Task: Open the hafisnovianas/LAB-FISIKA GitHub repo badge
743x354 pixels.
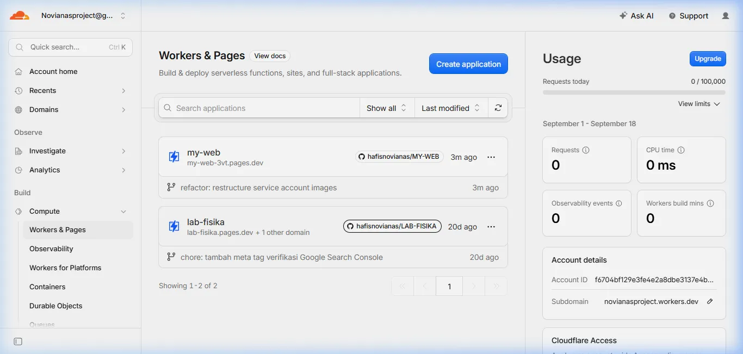Action: [x=392, y=226]
